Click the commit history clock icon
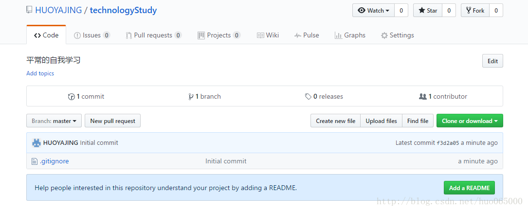528x211 pixels. 72,97
